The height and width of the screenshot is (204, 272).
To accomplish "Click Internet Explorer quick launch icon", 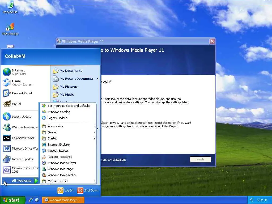I will (31, 200).
